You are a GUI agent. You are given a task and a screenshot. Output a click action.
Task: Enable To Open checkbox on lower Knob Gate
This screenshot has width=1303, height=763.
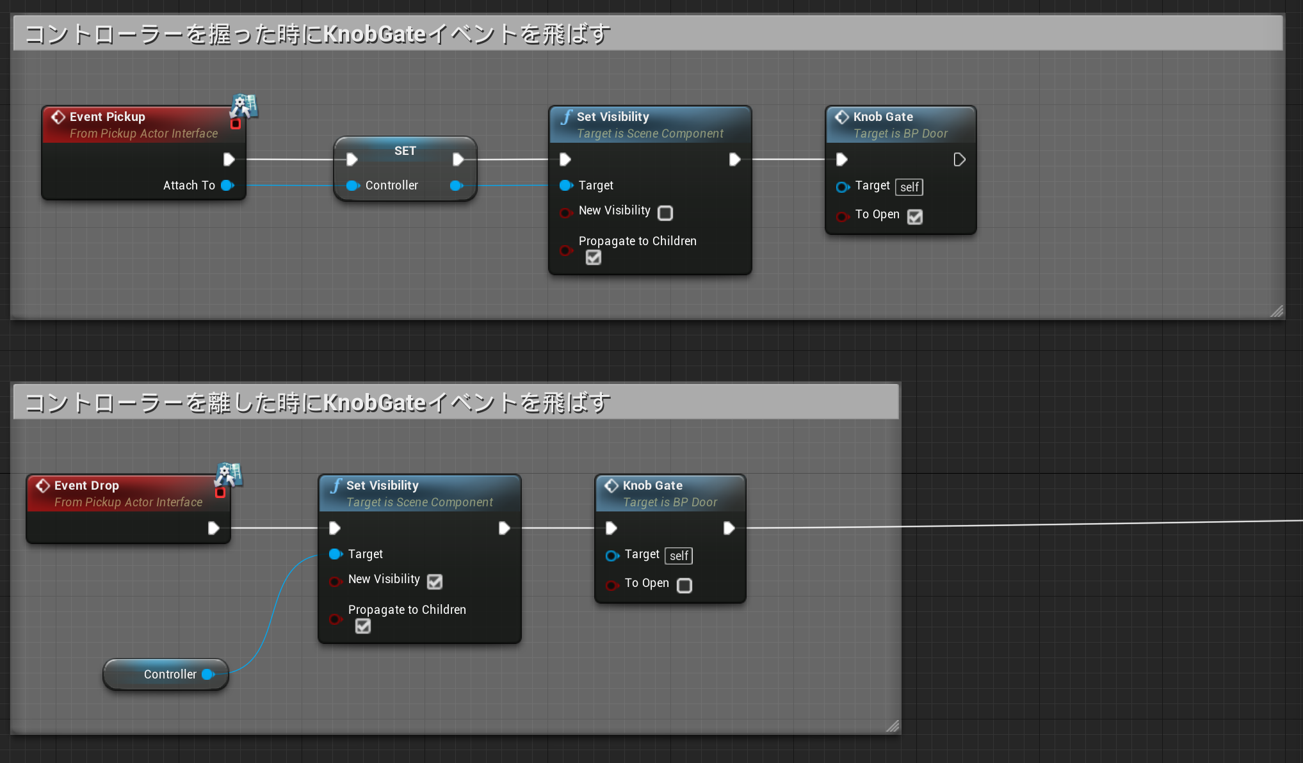point(684,585)
